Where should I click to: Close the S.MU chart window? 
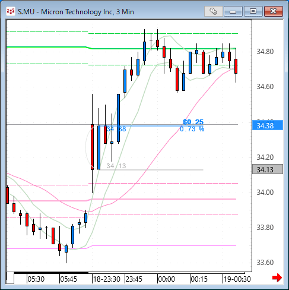(274, 11)
